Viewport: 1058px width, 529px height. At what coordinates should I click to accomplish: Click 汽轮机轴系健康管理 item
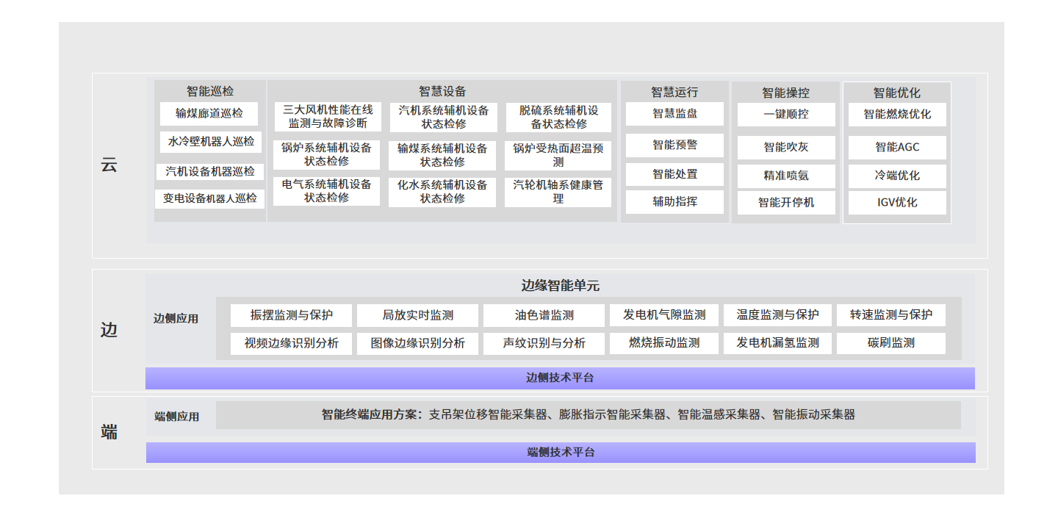coord(558,192)
